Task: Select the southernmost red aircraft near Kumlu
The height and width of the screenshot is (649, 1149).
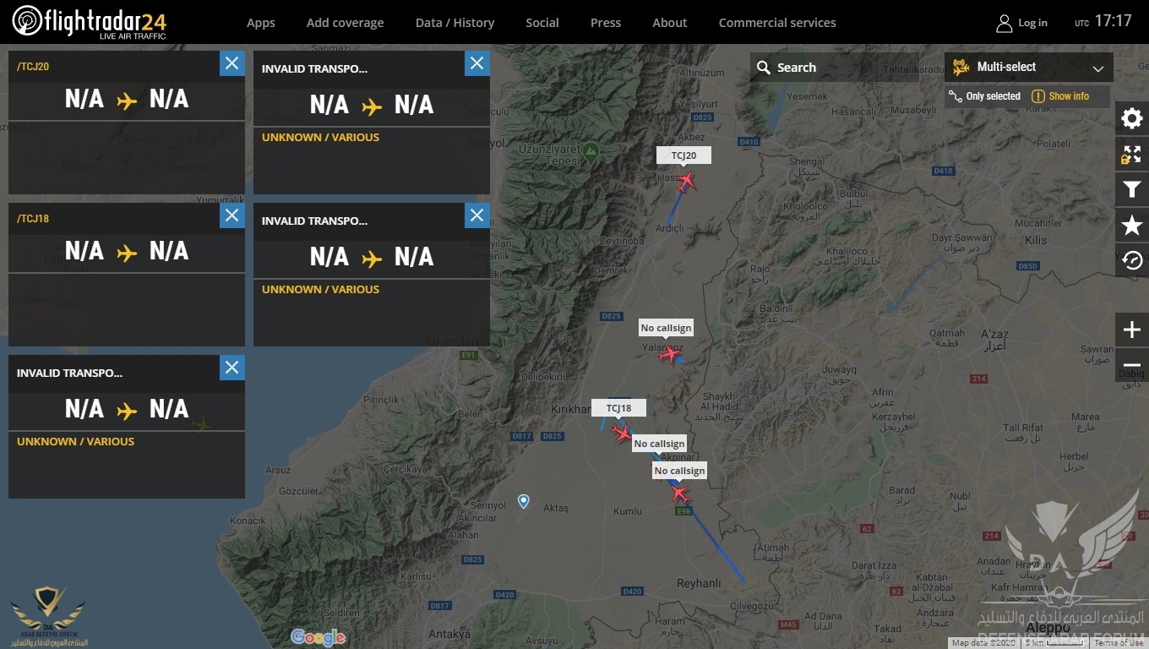Action: pyautogui.click(x=679, y=494)
